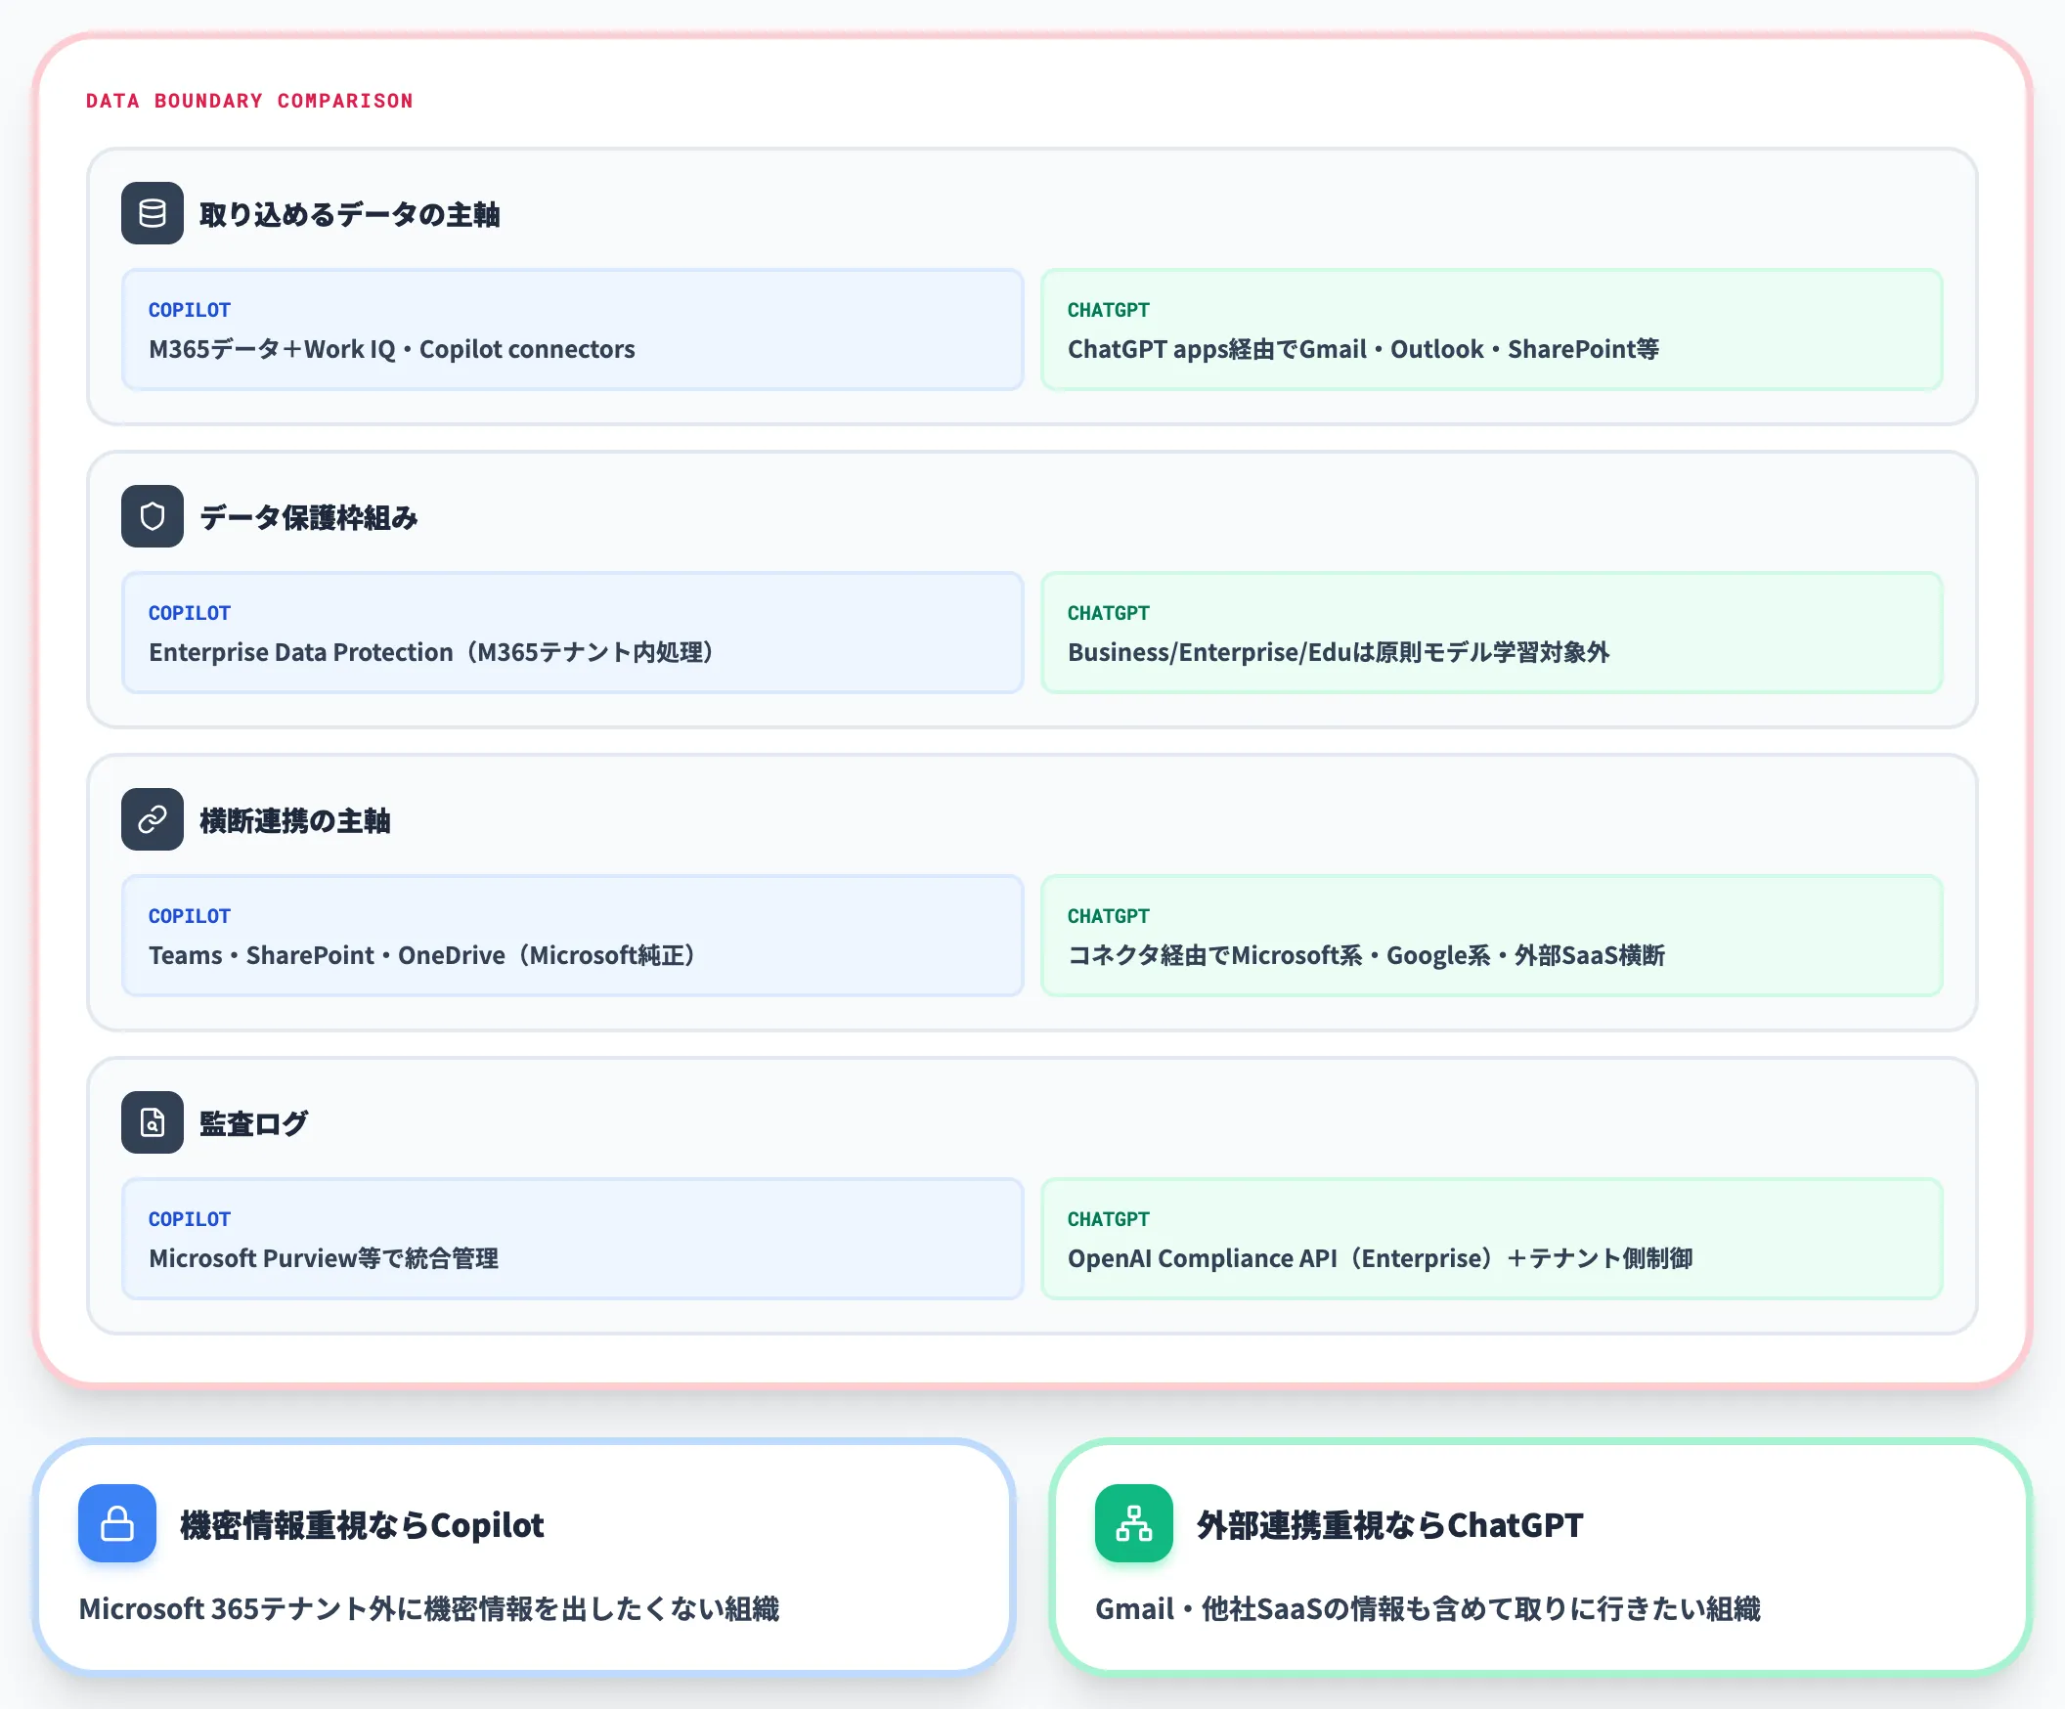Click the database icon beside 取り込めるデータの主軸

pyautogui.click(x=153, y=213)
